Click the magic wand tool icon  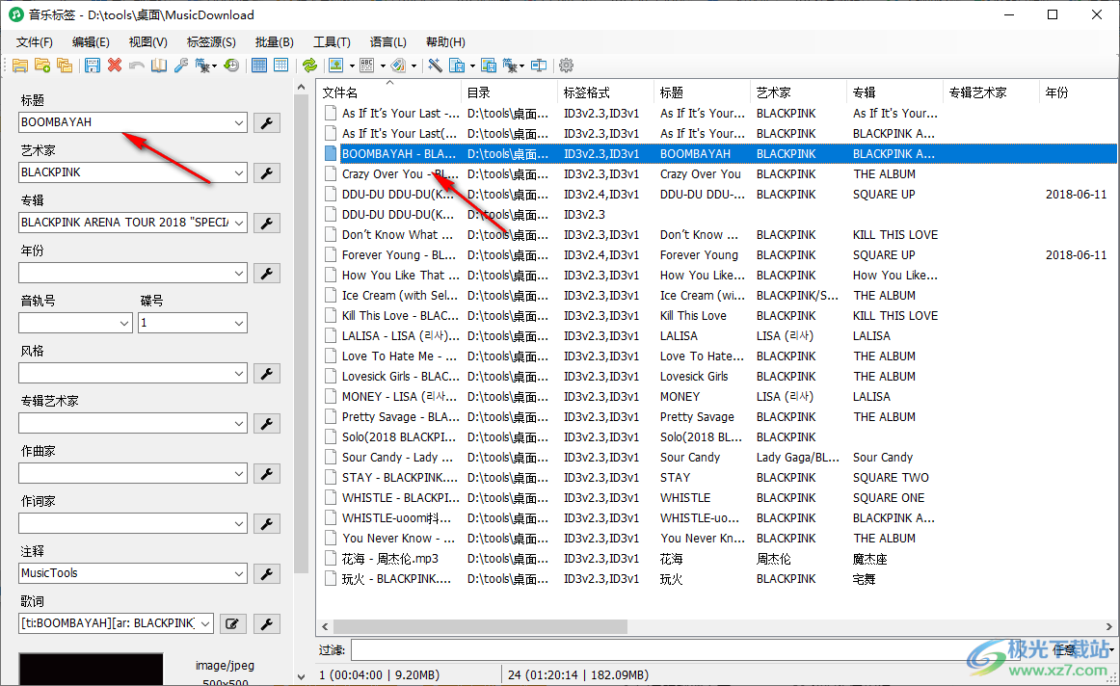pyautogui.click(x=435, y=66)
